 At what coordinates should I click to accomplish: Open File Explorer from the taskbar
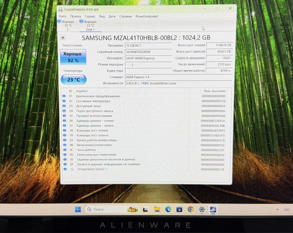pos(157,209)
